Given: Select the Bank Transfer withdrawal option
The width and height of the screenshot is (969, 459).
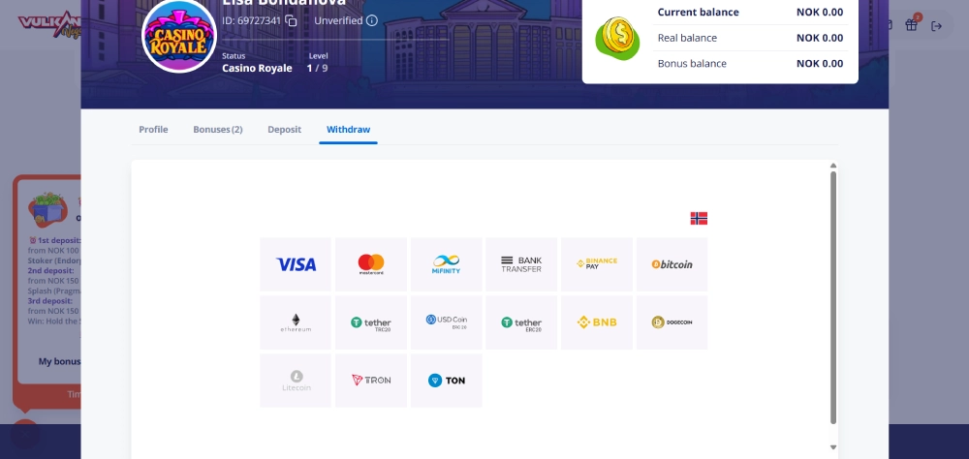Looking at the screenshot, I should [521, 264].
